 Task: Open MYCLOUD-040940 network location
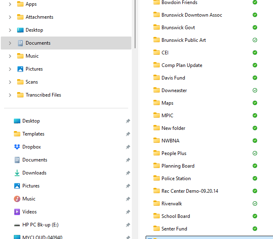(x=42, y=237)
